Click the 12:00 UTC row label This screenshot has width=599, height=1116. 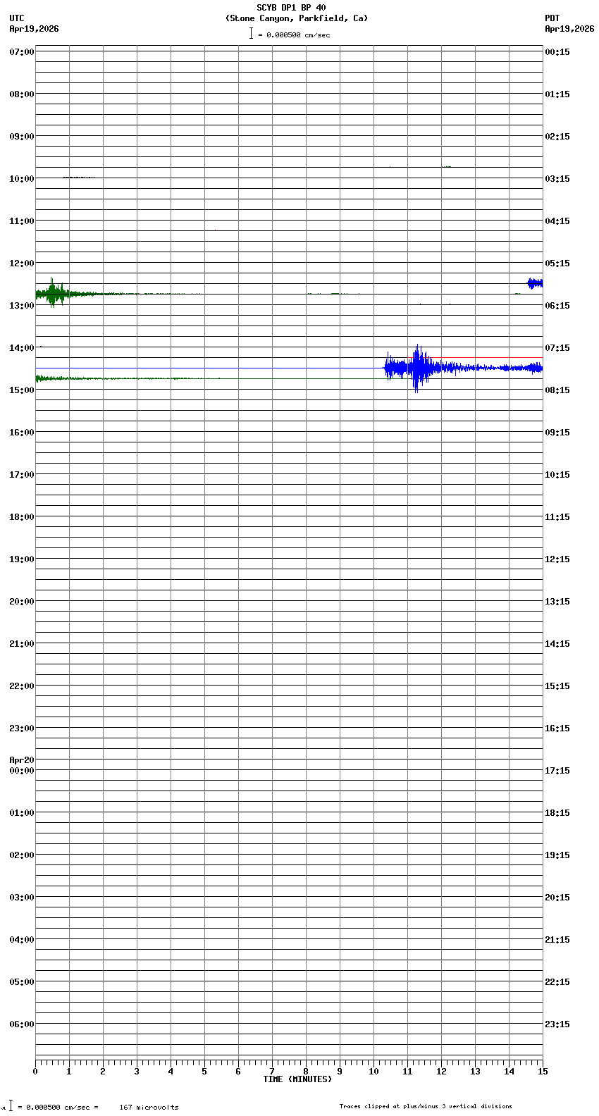click(22, 263)
